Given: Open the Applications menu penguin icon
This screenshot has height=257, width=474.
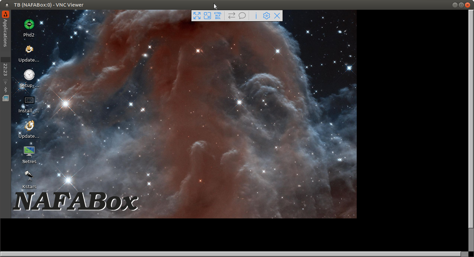Looking at the screenshot, I should (x=6, y=14).
